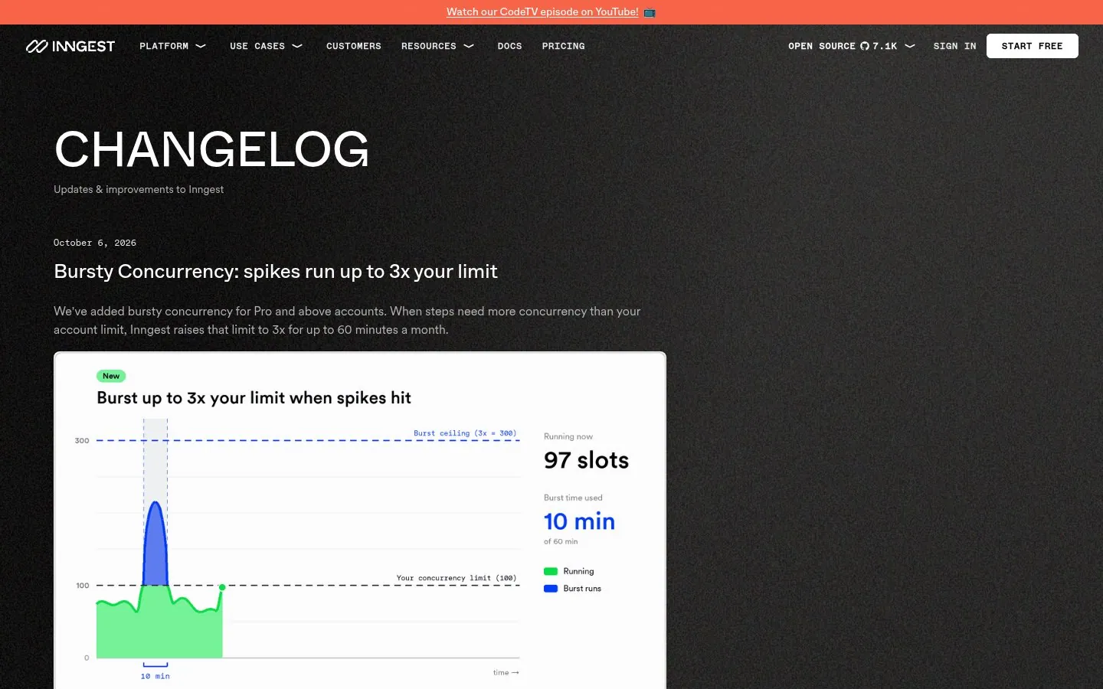
Task: Expand the Use Cases menu chevron
Action: click(297, 46)
